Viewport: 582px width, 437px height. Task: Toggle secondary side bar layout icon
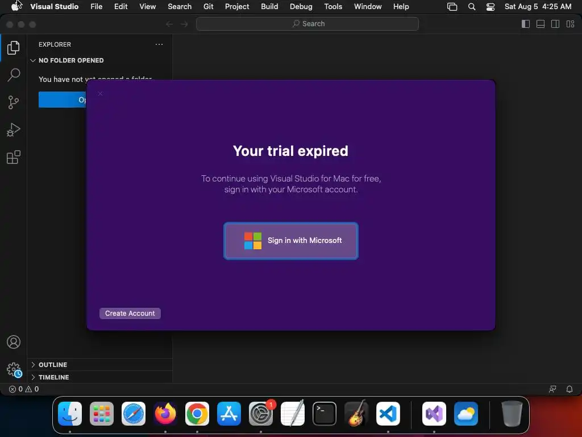click(x=555, y=24)
